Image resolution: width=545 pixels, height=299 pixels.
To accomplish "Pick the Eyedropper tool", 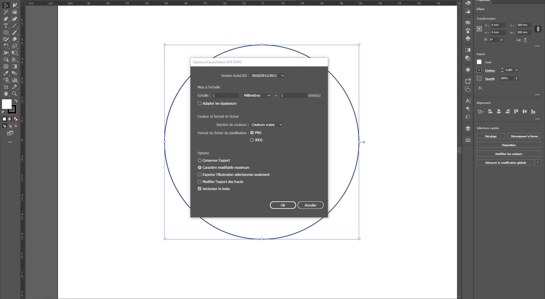I will (x=5, y=73).
